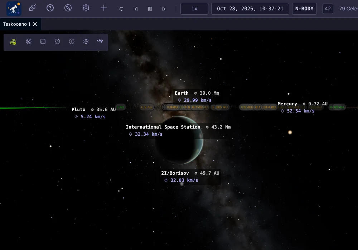Open the info circle panel icon
The width and height of the screenshot is (358, 250).
[72, 41]
